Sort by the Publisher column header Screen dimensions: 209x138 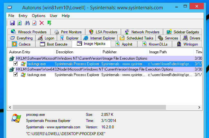(x=124, y=52)
